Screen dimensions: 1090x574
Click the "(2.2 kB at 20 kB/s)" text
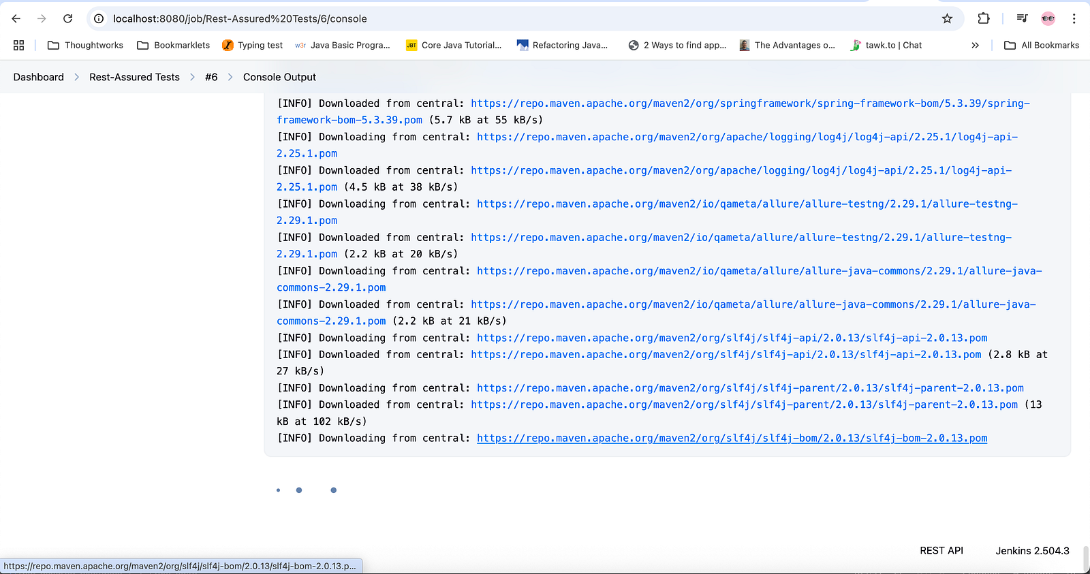(x=401, y=254)
